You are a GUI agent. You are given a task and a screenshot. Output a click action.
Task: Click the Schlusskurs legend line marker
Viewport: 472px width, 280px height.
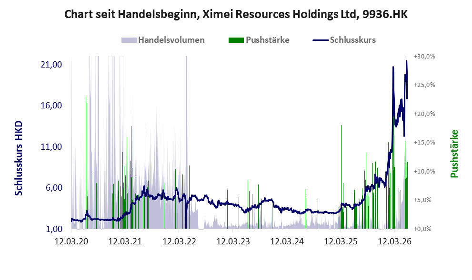pos(321,40)
